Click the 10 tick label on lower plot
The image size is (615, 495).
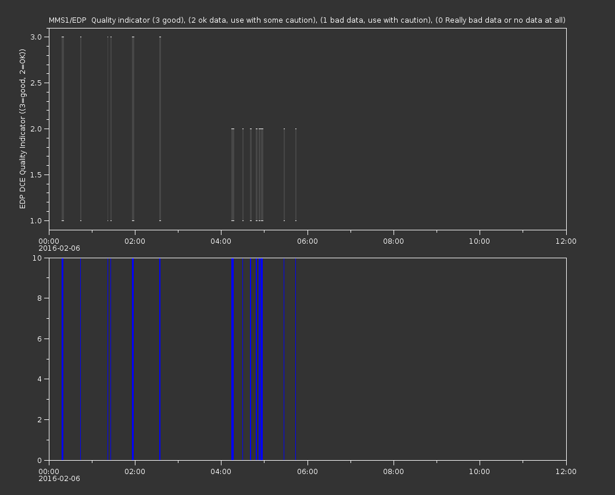coord(37,258)
